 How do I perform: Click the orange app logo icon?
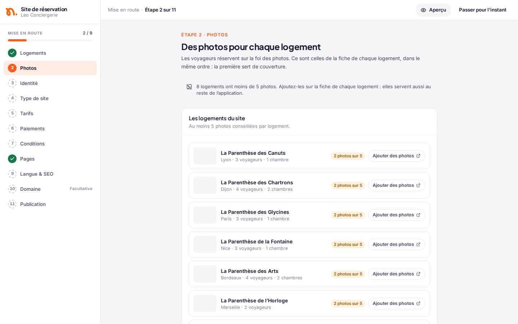coord(11,12)
